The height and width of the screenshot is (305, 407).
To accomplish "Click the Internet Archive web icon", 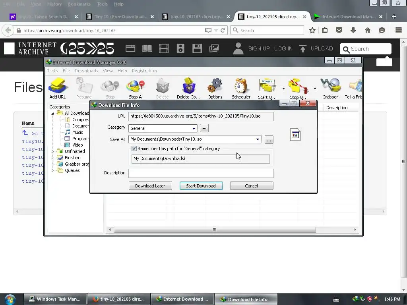I will click(x=130, y=48).
